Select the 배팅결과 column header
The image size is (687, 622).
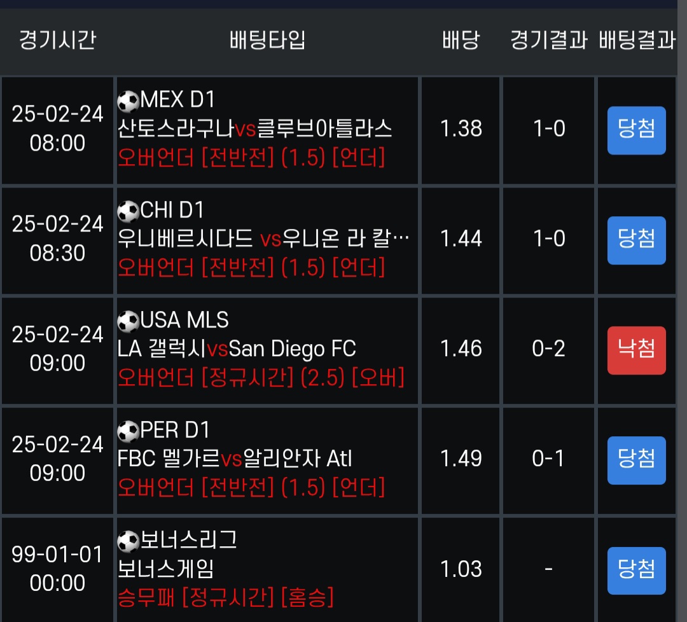tap(636, 41)
